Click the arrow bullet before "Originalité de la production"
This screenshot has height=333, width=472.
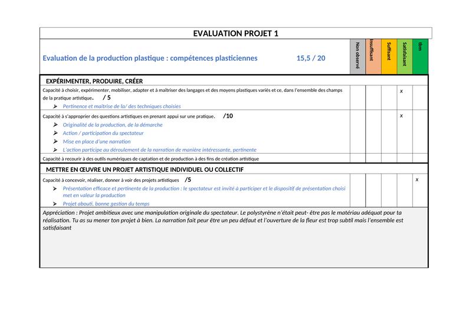coord(55,125)
